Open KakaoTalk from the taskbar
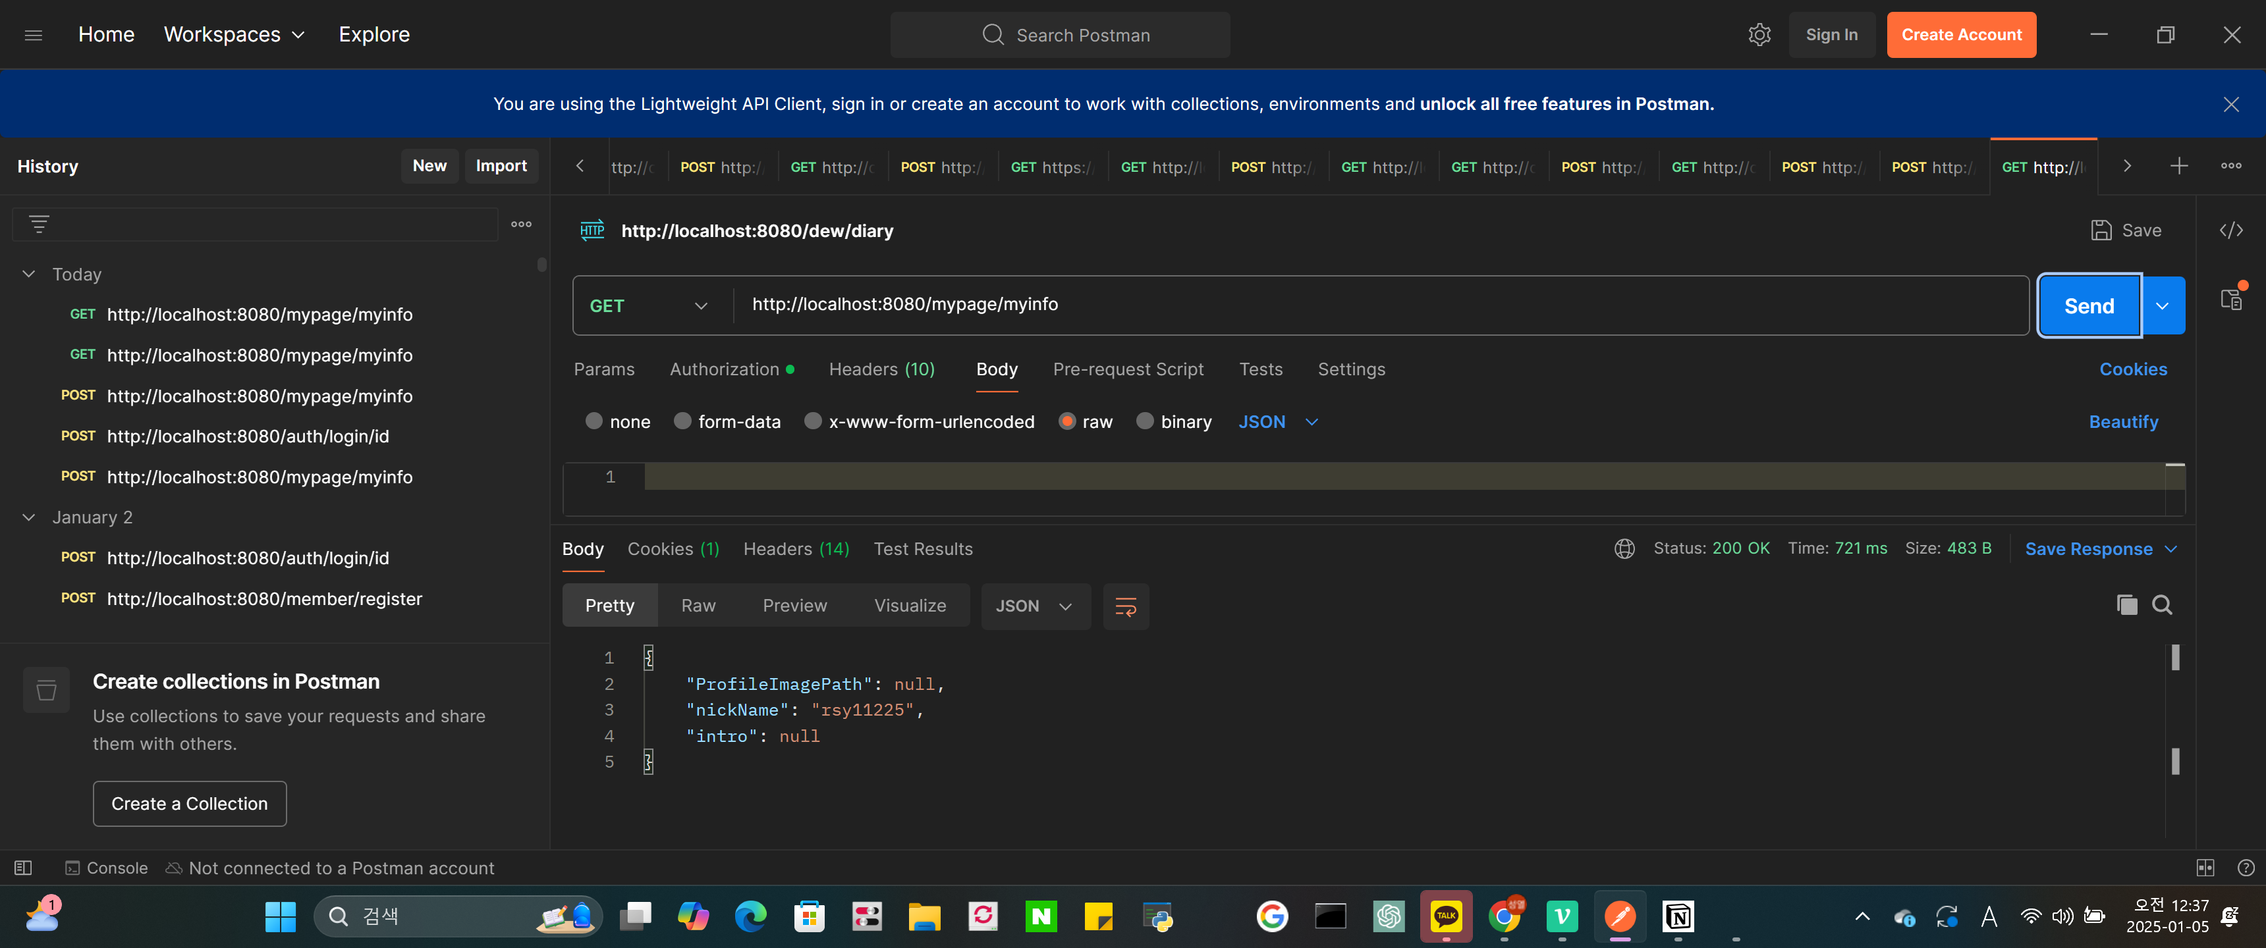The width and height of the screenshot is (2266, 948). pos(1445,916)
